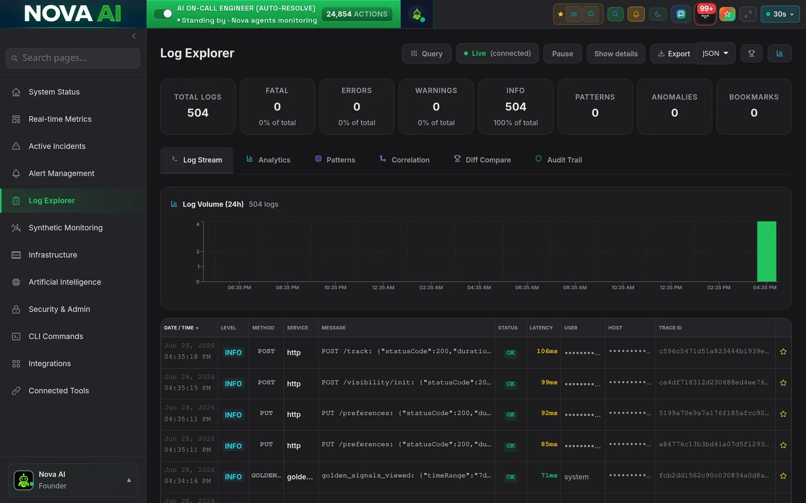Pause the live log stream
Image resolution: width=806 pixels, height=503 pixels.
[x=562, y=53]
